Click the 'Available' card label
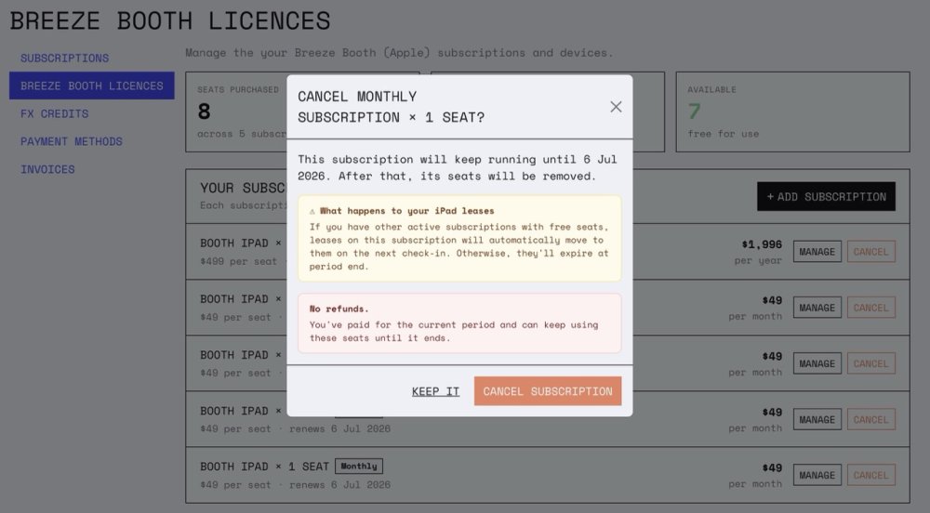 pyautogui.click(x=711, y=89)
